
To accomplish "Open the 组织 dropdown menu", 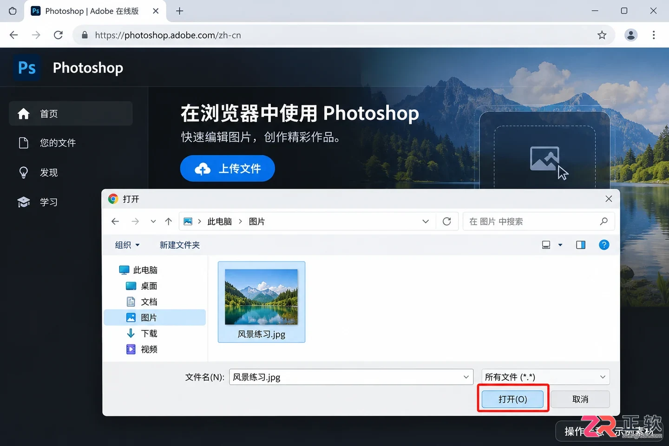I will pos(127,245).
